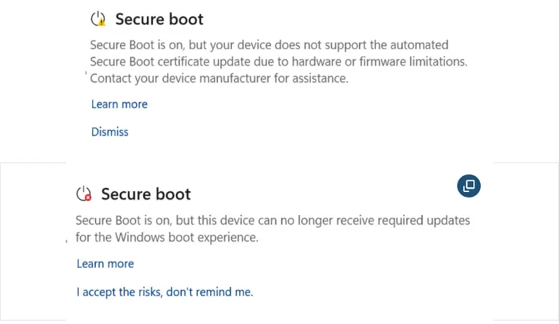Image resolution: width=559 pixels, height=324 pixels.
Task: Click the Secure boot heading beside the yellow warning icon
Action: [159, 19]
